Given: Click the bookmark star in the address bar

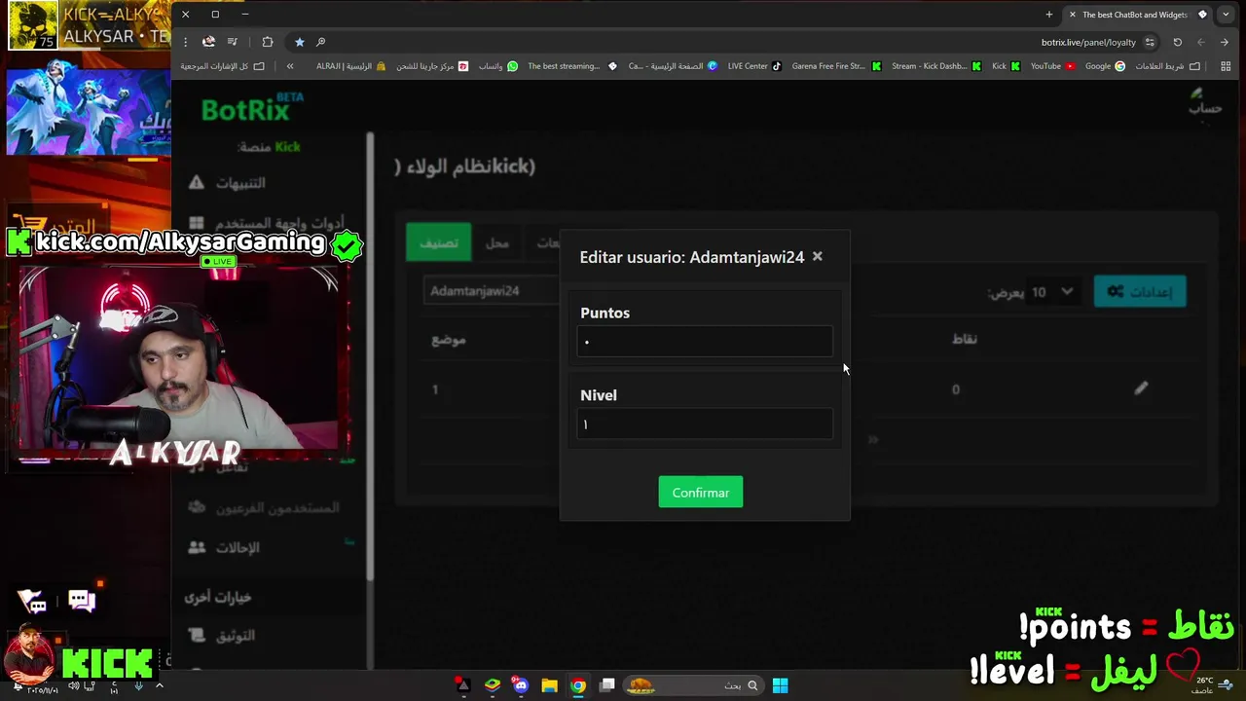Looking at the screenshot, I should click(x=299, y=42).
